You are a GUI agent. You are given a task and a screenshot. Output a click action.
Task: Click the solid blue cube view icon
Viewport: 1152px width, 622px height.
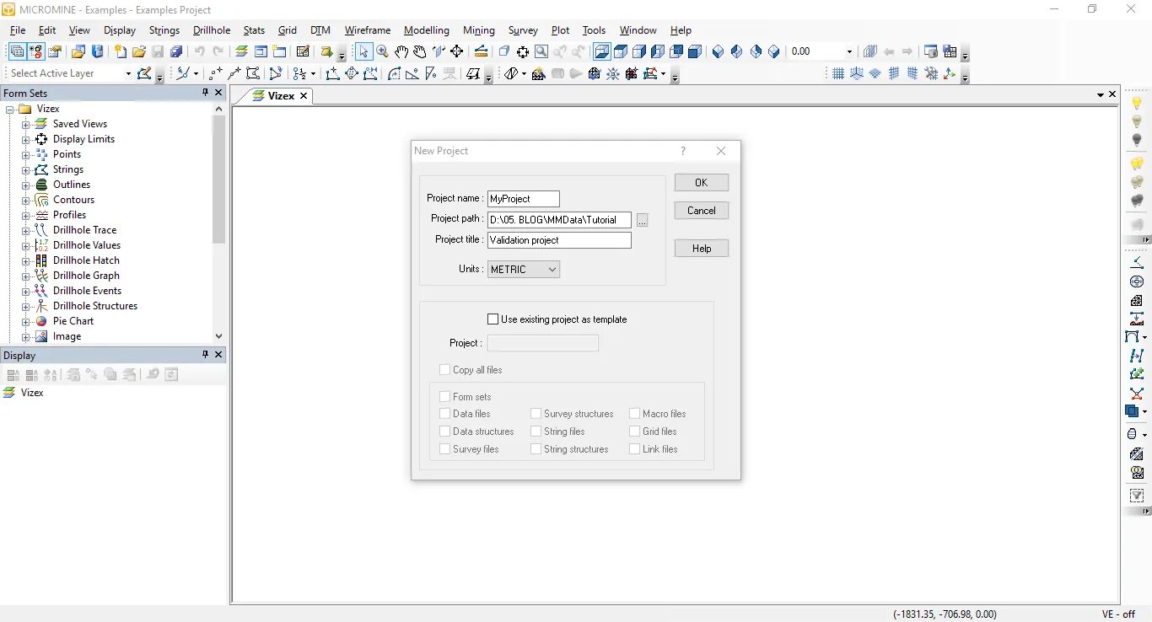click(x=695, y=51)
